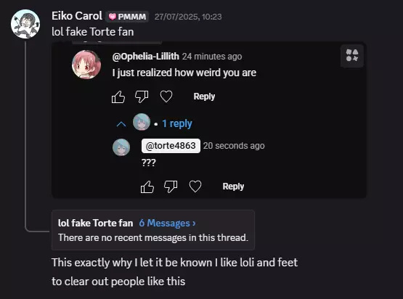
Task: Open the blue-haired avatar next to '???'
Action: click(x=121, y=147)
